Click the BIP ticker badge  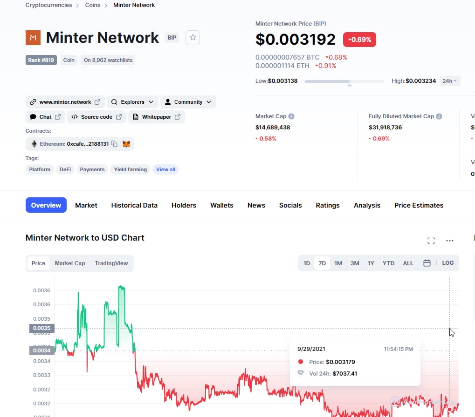pos(172,38)
